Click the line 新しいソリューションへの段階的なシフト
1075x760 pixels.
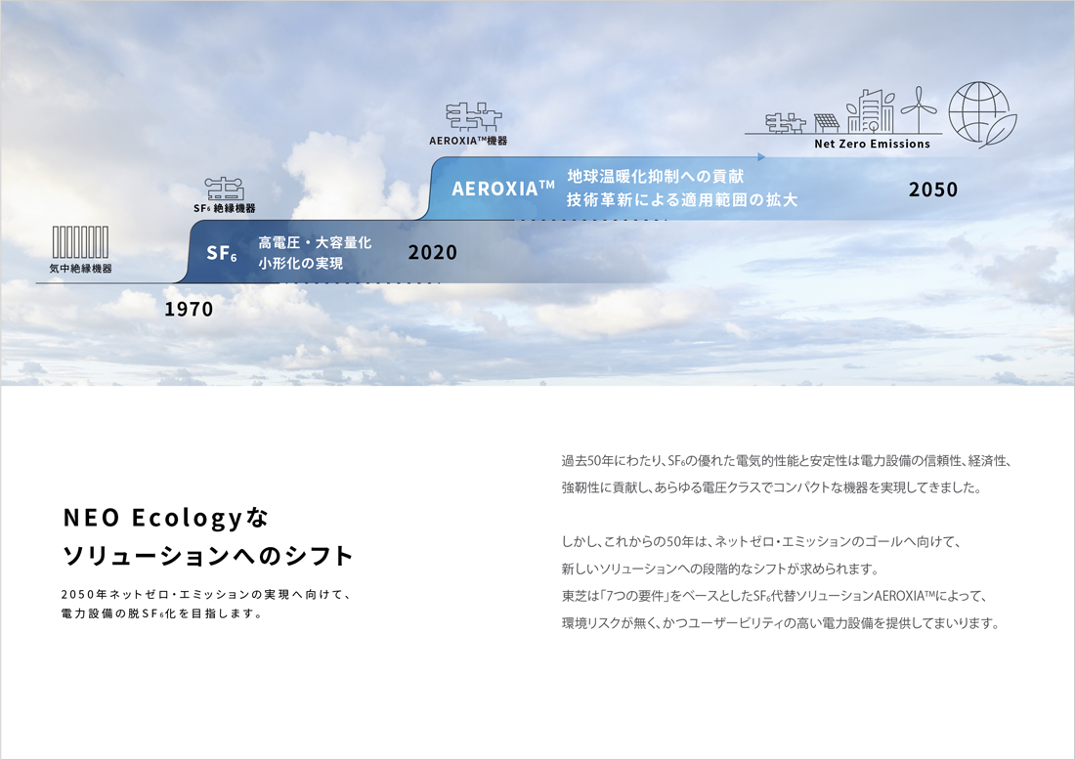[720, 569]
